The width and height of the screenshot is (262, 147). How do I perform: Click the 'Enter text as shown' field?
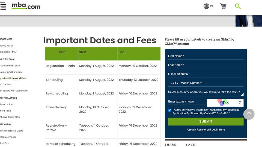186,102
